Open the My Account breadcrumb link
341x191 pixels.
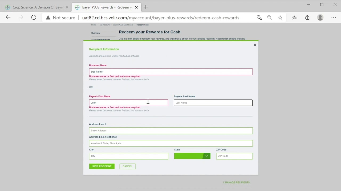pyautogui.click(x=104, y=25)
